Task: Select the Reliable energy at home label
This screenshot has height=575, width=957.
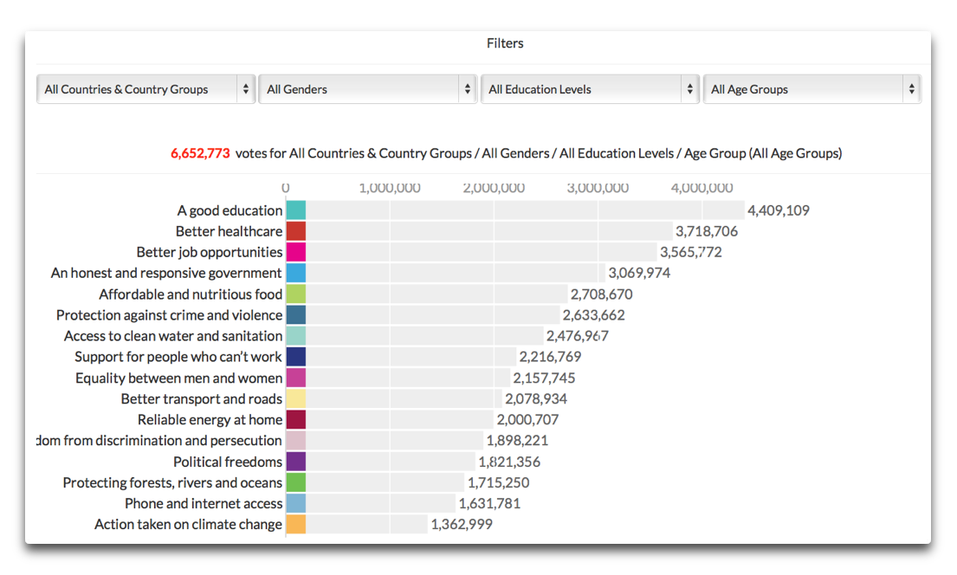Action: [x=210, y=420]
